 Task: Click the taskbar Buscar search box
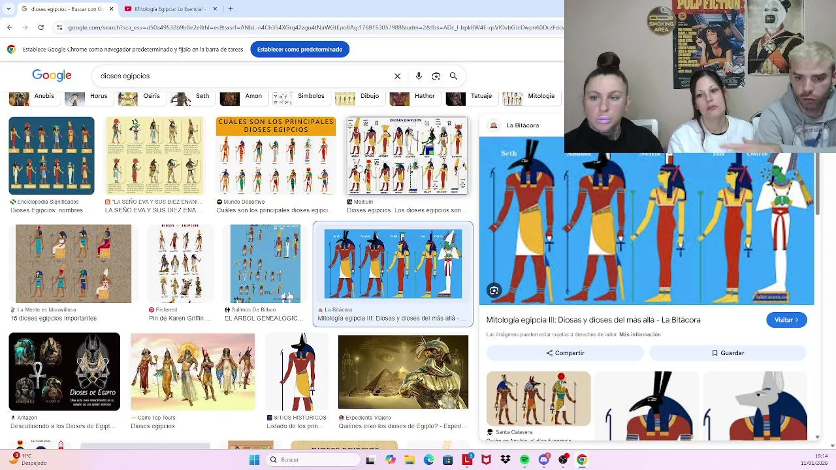(314, 460)
